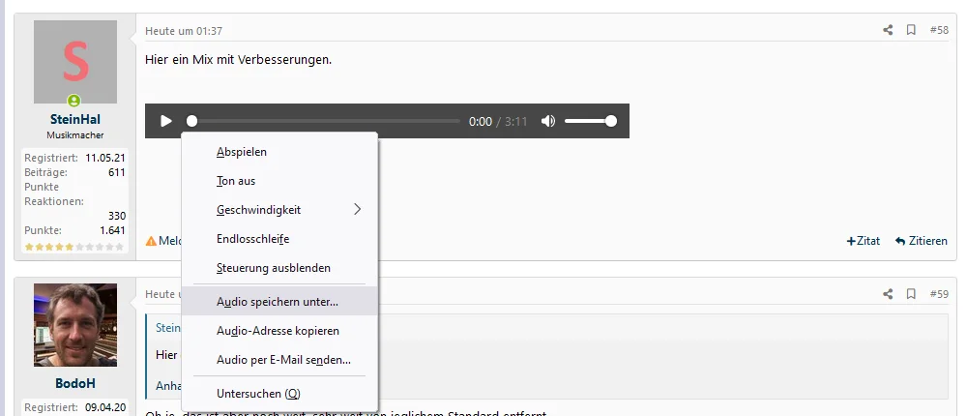This screenshot has height=416, width=967.
Task: Click SteinHal's Punkte value 1.641
Action: click(x=113, y=230)
